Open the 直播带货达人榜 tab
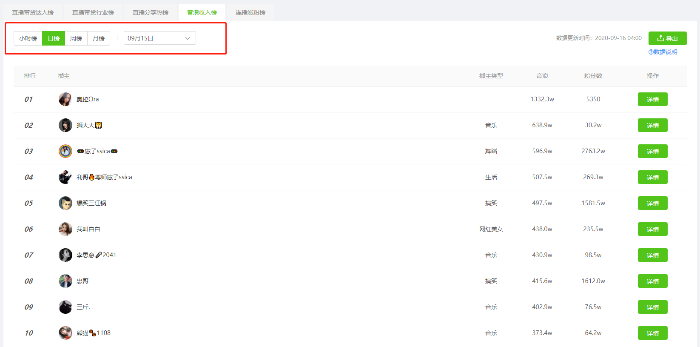 [33, 12]
